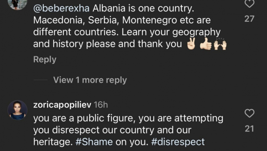
Task: Like the zoricapopiliev comment with heart
Action: coord(249,114)
